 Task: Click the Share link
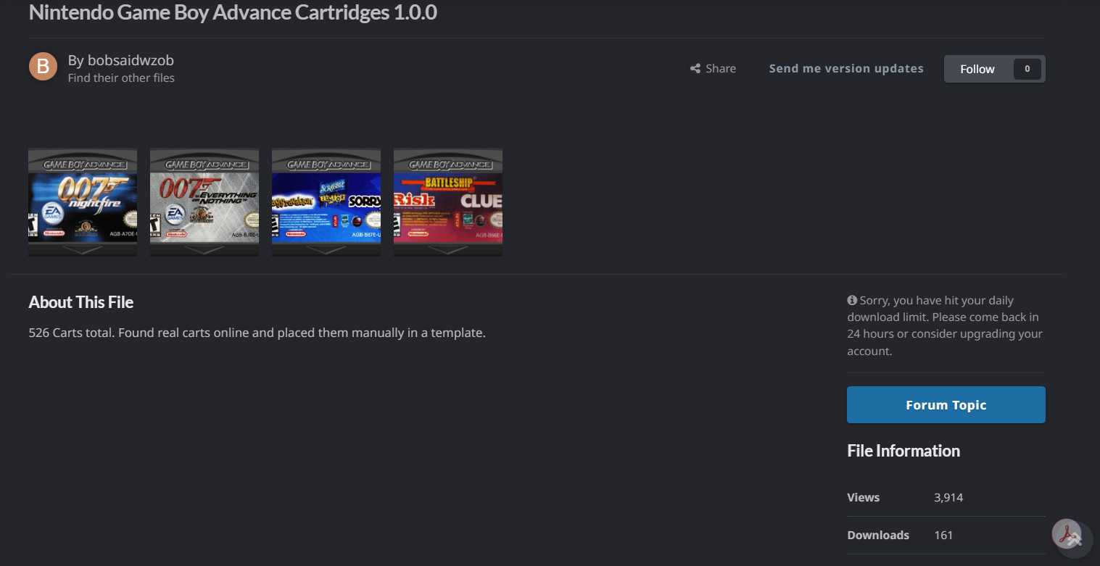coord(714,69)
